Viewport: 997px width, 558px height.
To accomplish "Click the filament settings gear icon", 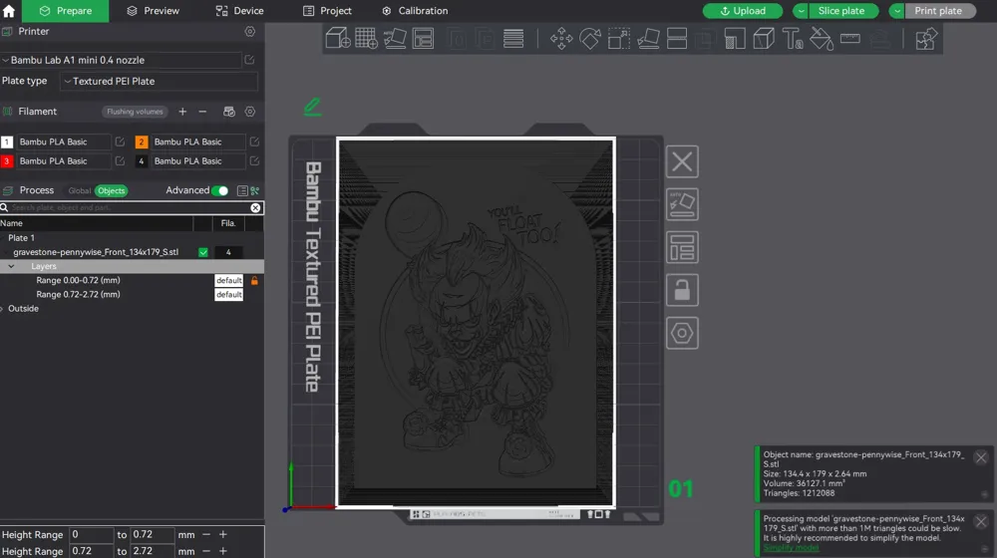I will click(x=250, y=112).
